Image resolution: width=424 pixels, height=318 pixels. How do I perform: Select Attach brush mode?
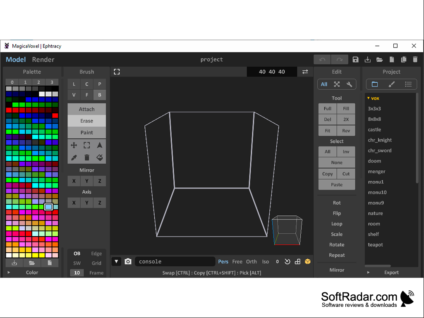click(87, 109)
